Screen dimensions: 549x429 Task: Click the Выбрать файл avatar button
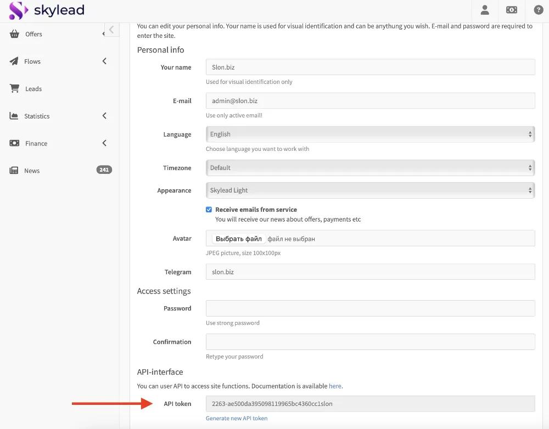238,239
